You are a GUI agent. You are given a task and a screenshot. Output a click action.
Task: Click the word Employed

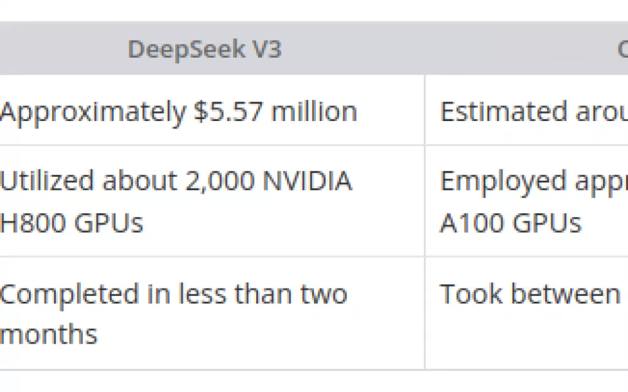[503, 183]
